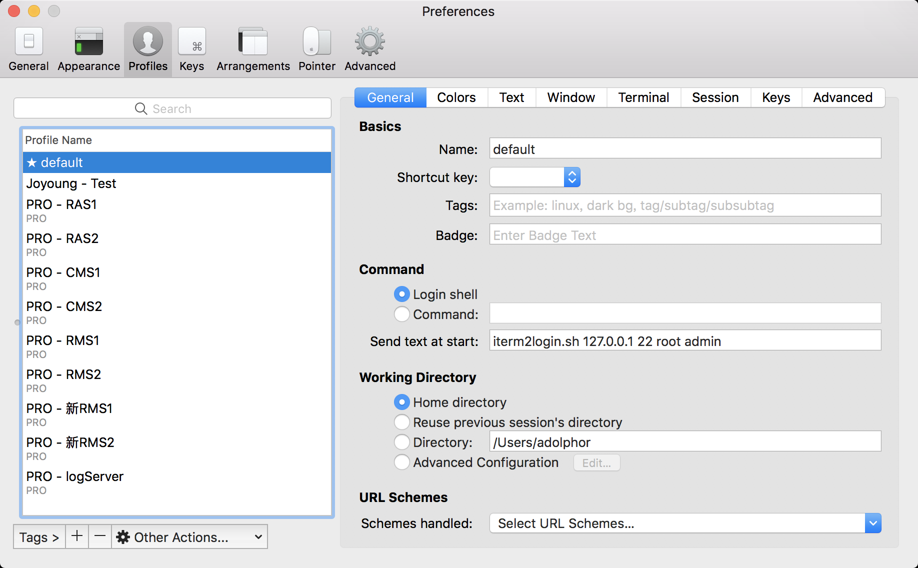This screenshot has height=568, width=918.
Task: Open the Pointer preferences icon
Action: [317, 49]
